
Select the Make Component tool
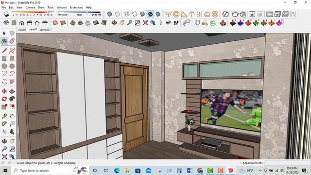[x=12, y=34]
